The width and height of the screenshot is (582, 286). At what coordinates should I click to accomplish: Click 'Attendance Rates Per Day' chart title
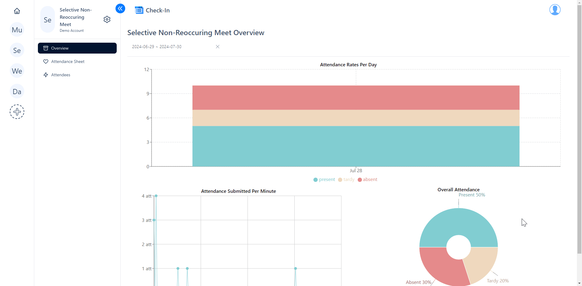pyautogui.click(x=348, y=65)
